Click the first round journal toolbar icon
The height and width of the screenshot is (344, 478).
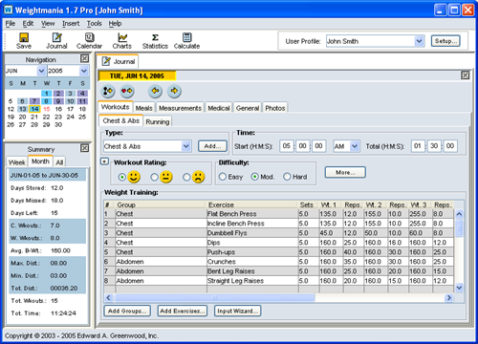pyautogui.click(x=108, y=92)
